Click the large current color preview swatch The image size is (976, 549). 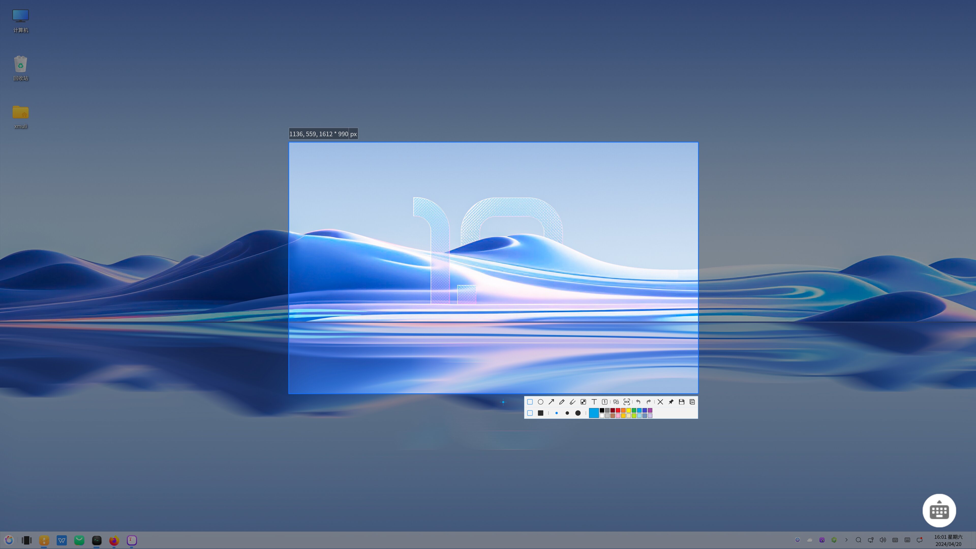[594, 413]
